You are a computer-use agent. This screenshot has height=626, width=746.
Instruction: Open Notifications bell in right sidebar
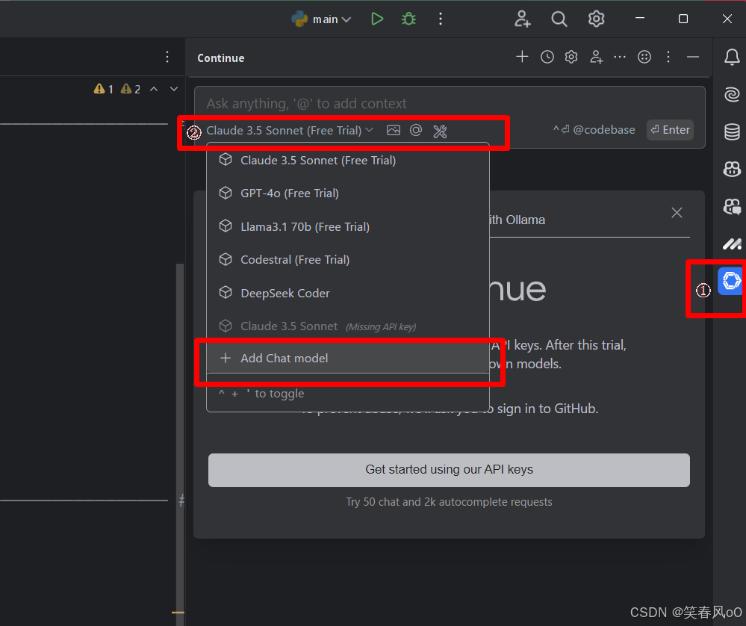click(x=732, y=57)
